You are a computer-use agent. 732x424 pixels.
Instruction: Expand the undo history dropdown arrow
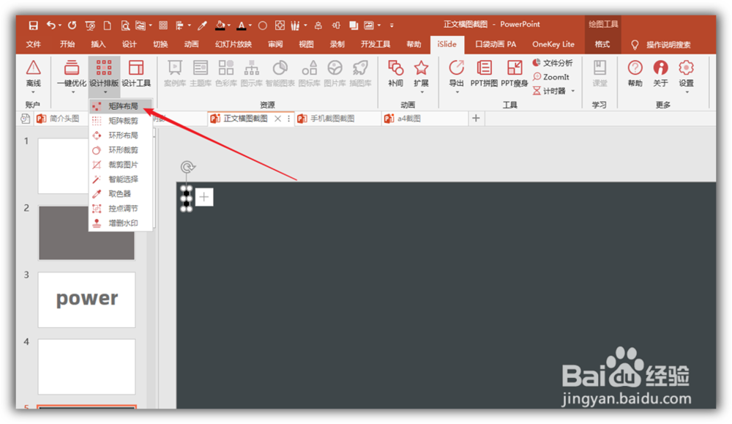(x=60, y=25)
